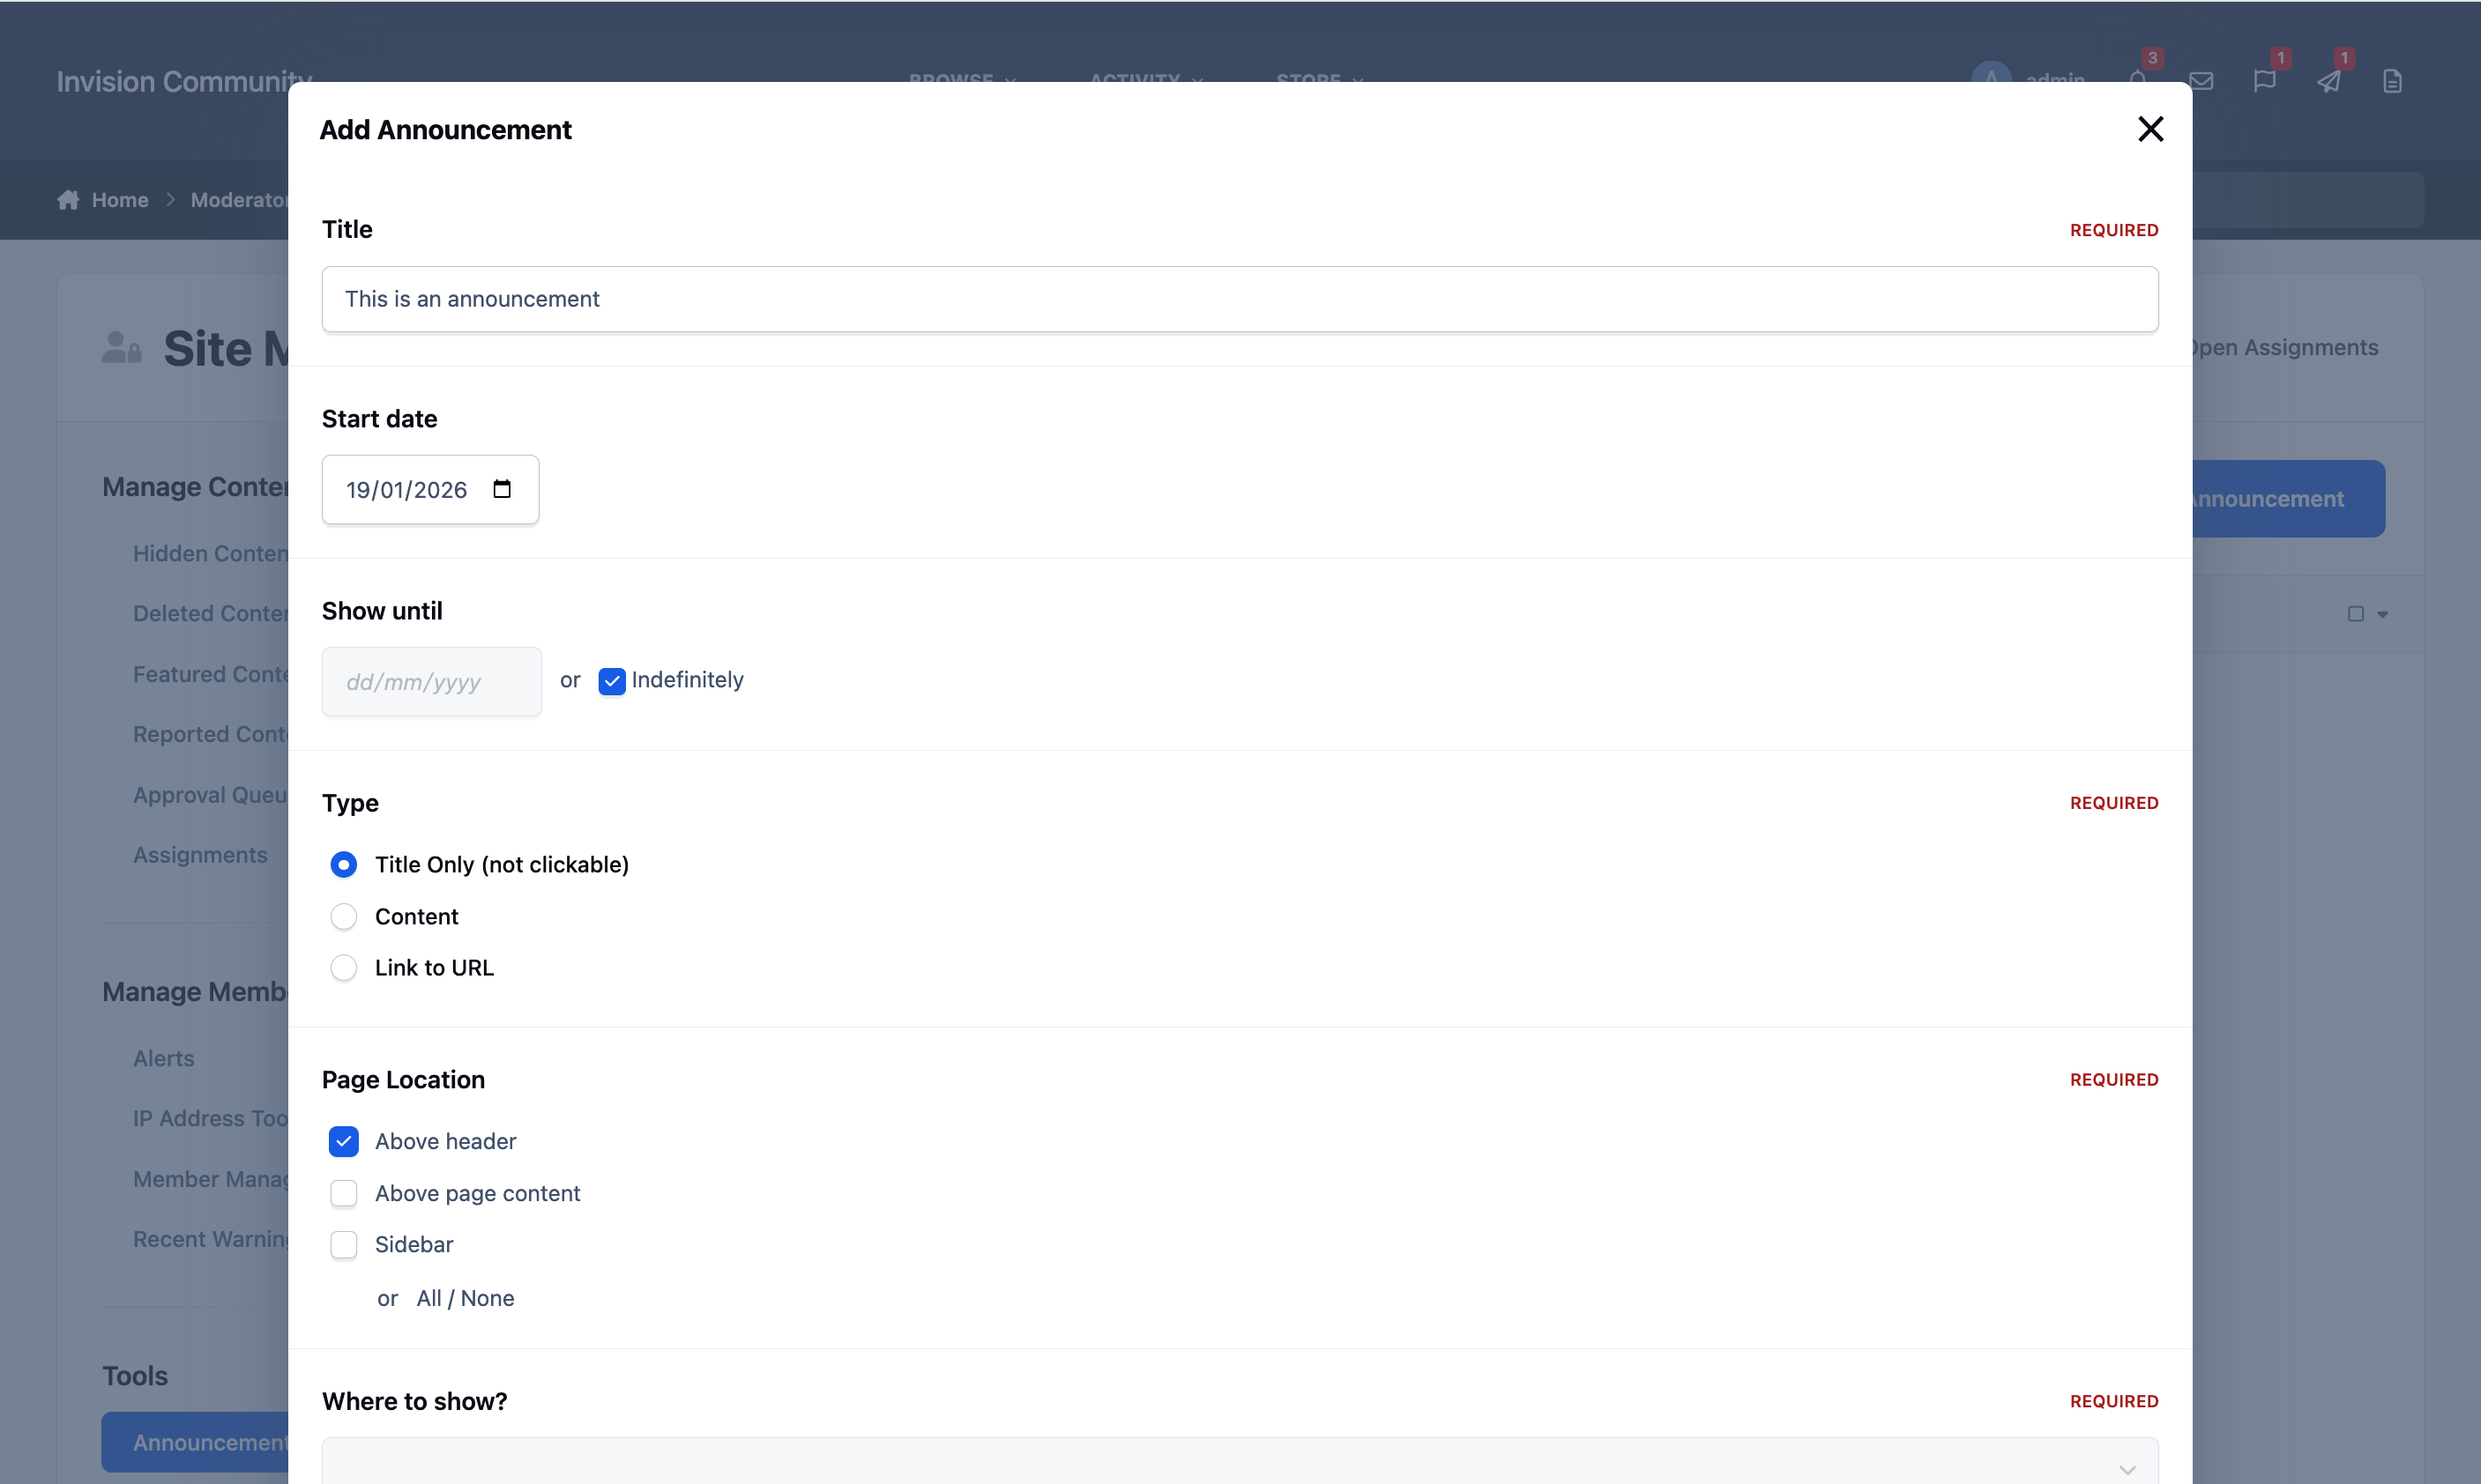Viewport: 2481px width, 1484px height.
Task: Open the Store menu dropdown
Action: click(x=1321, y=79)
